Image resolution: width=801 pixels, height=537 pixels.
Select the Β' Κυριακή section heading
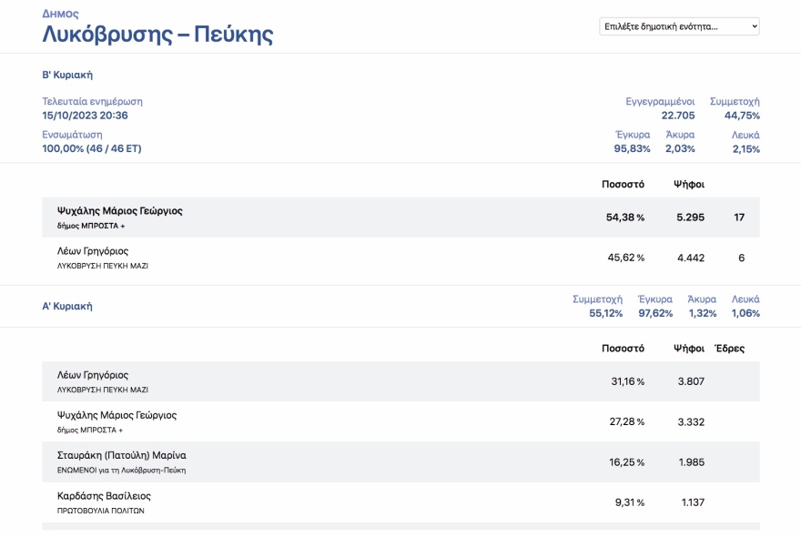(67, 75)
